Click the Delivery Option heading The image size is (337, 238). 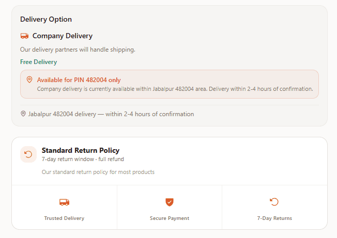click(x=46, y=19)
